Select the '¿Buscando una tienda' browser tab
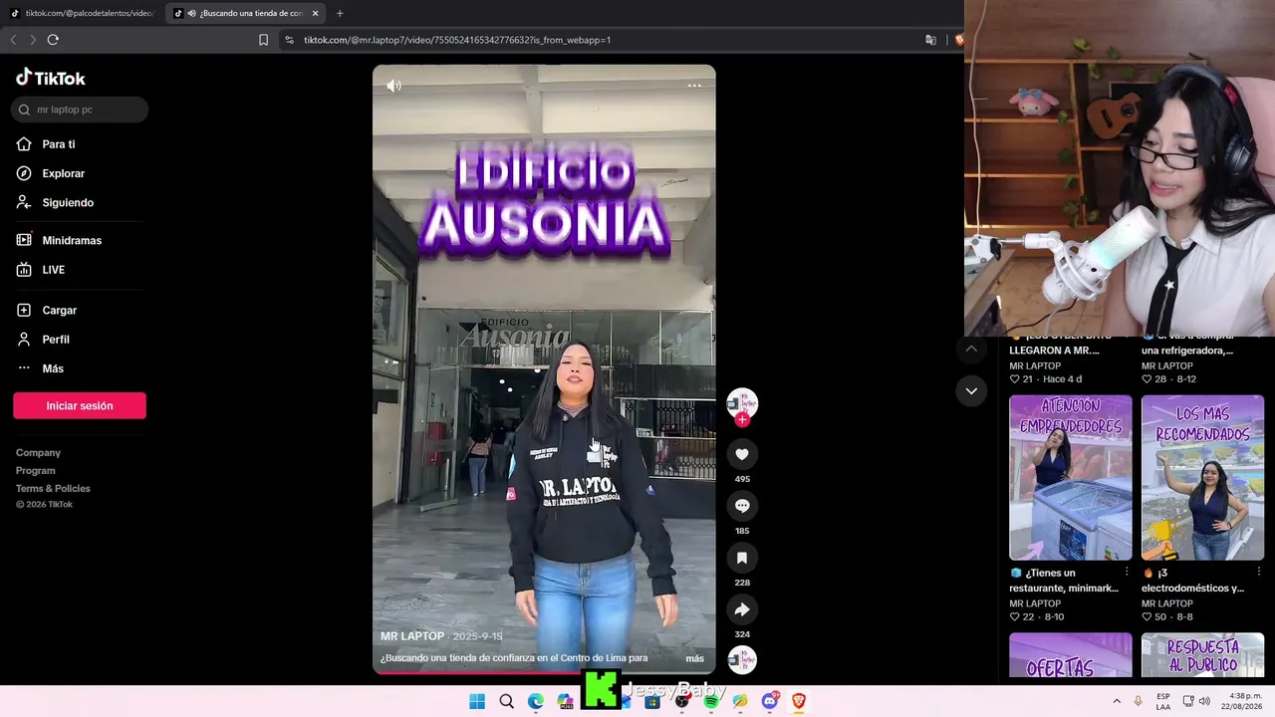 [246, 13]
